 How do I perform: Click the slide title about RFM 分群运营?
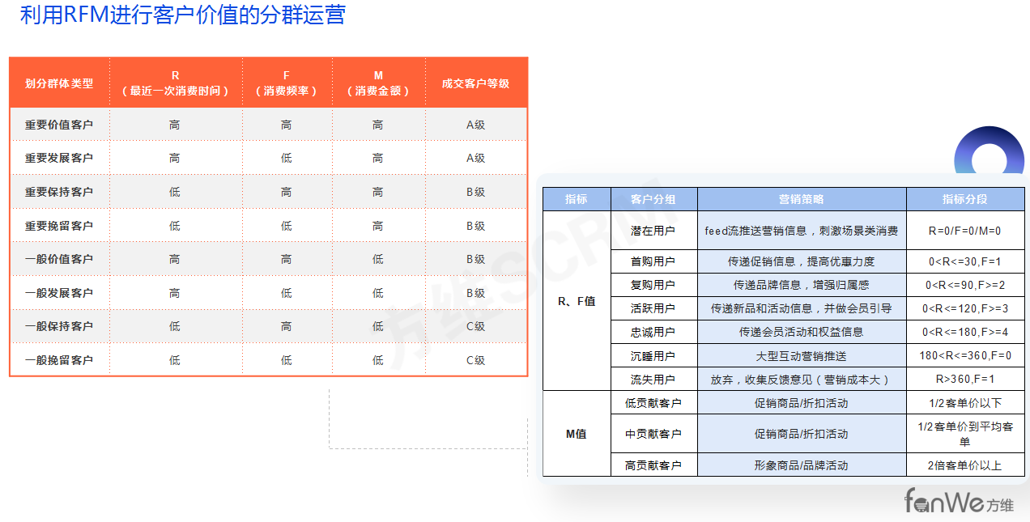tap(183, 15)
